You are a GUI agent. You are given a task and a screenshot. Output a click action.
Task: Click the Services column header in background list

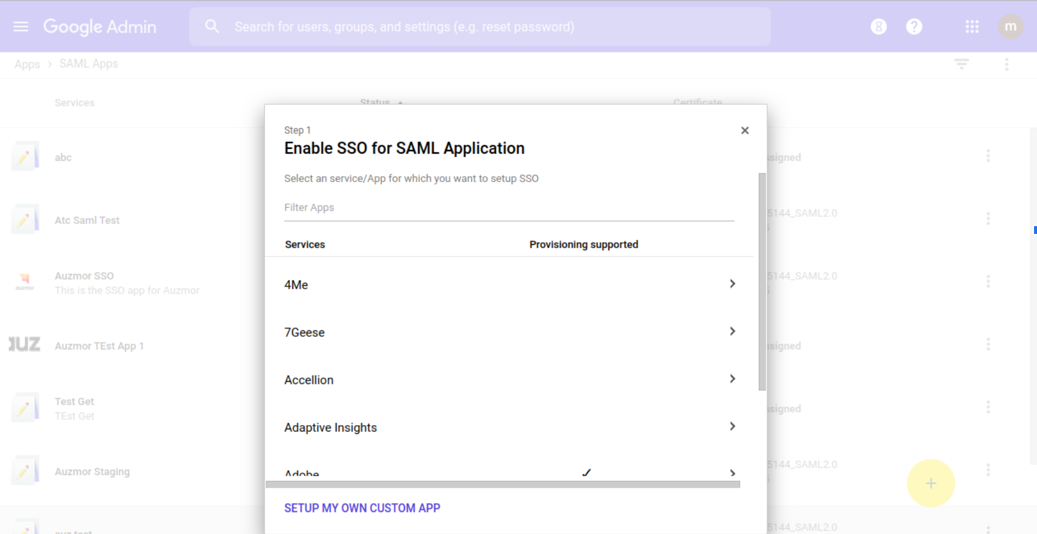click(x=74, y=103)
